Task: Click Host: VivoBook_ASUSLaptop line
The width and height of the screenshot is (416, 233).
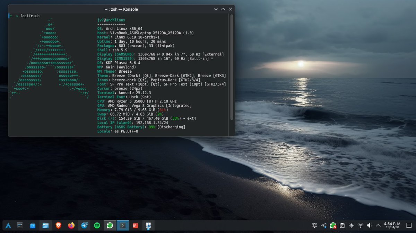Action: [x=145, y=33]
